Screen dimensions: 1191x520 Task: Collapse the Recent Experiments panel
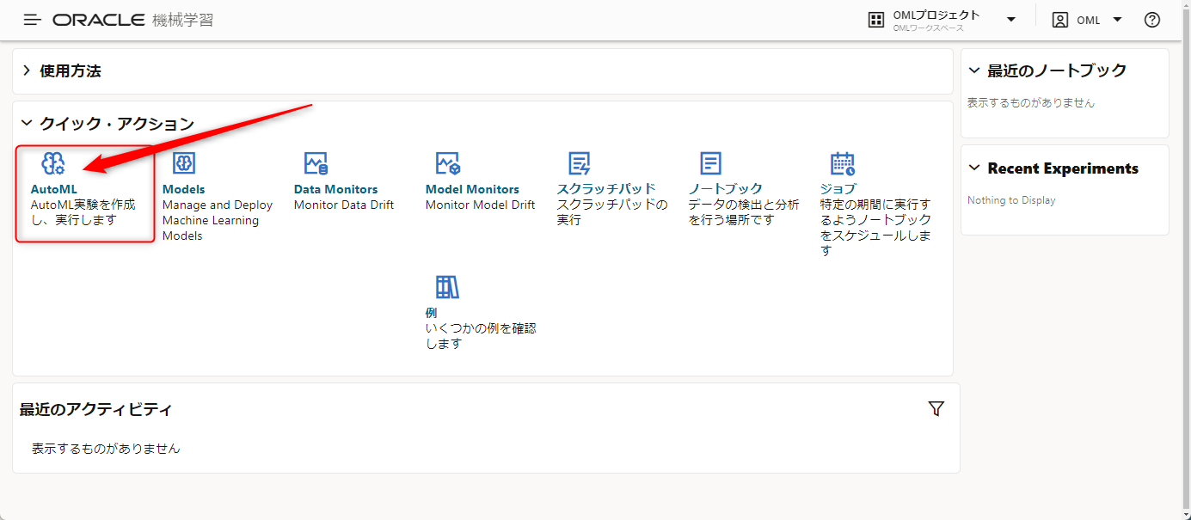click(974, 168)
